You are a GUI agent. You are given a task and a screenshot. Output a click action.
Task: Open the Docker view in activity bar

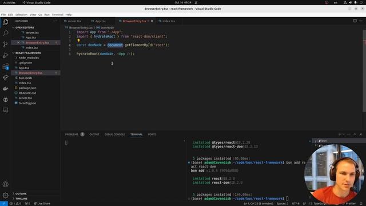pyautogui.click(x=5, y=89)
